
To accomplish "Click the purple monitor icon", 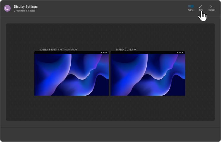I will (7, 8).
